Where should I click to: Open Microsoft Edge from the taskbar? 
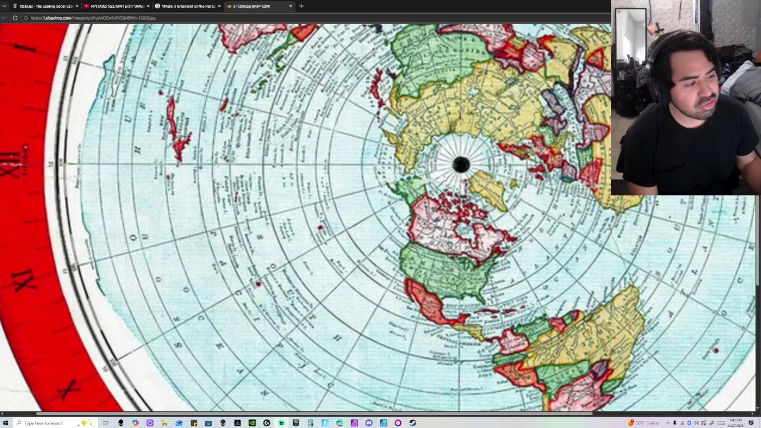click(x=339, y=423)
